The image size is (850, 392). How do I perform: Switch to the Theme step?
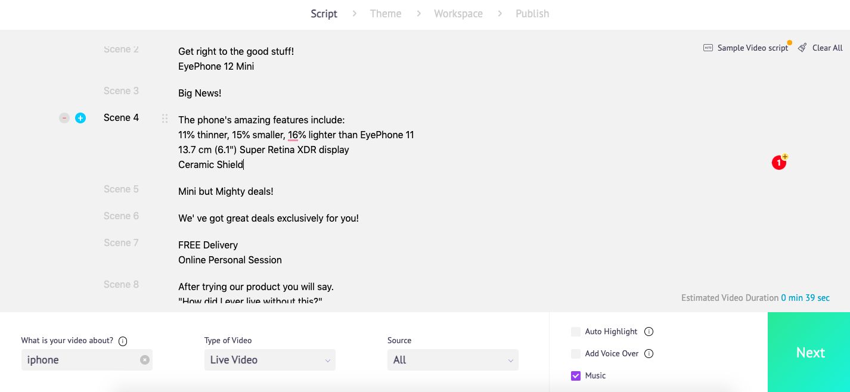(386, 13)
